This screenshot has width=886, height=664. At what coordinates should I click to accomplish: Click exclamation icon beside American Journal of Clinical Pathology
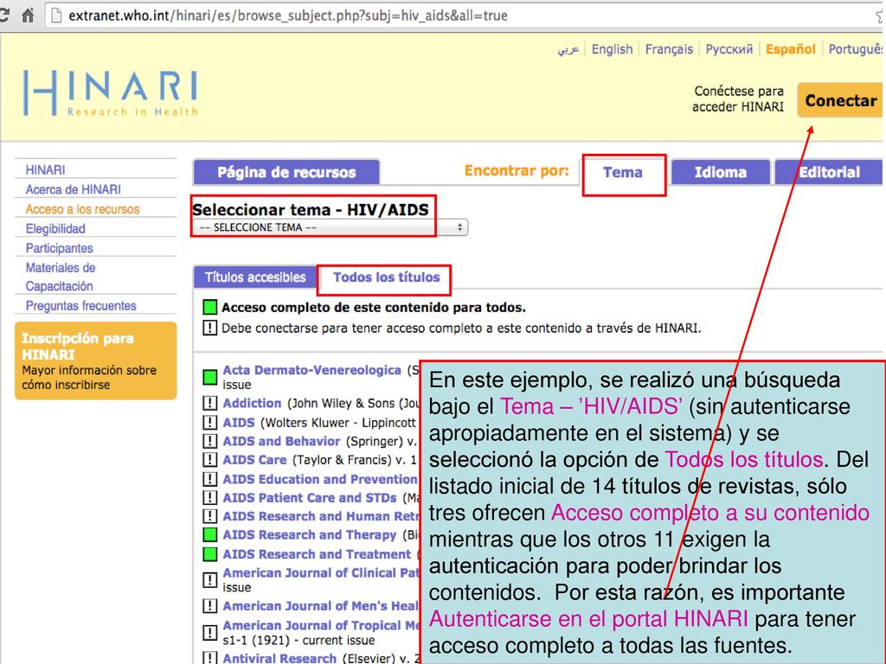[x=209, y=580]
